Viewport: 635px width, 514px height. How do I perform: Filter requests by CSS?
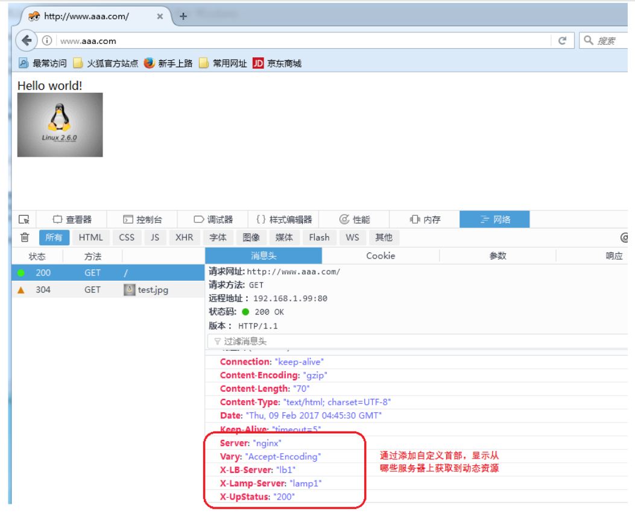point(127,237)
